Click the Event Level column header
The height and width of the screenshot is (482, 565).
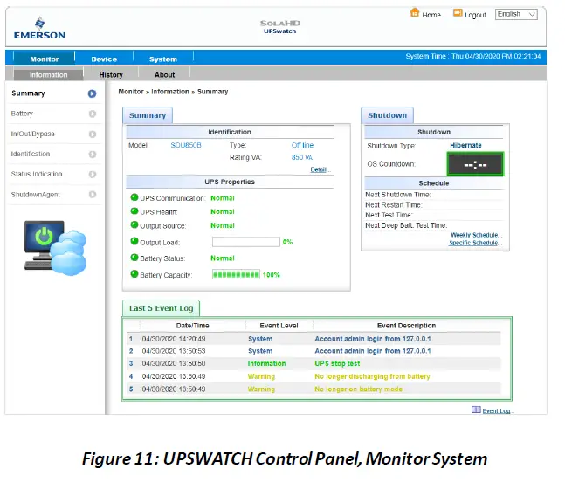coord(279,326)
